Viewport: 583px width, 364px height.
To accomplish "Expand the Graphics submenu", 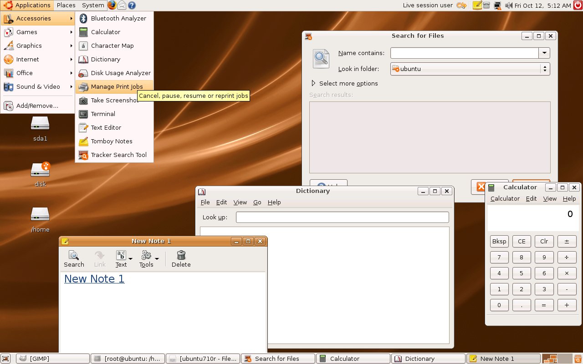I will click(x=38, y=45).
